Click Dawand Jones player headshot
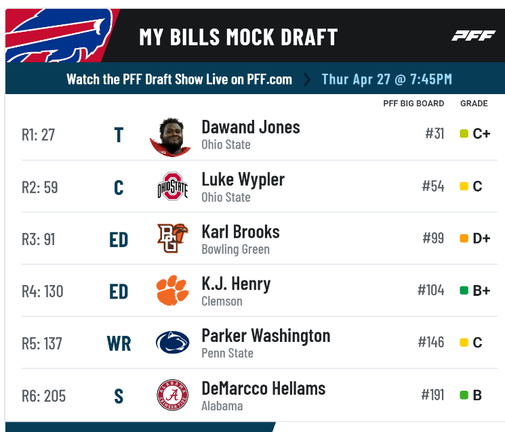Viewport: 505px width, 432px height. click(171, 137)
